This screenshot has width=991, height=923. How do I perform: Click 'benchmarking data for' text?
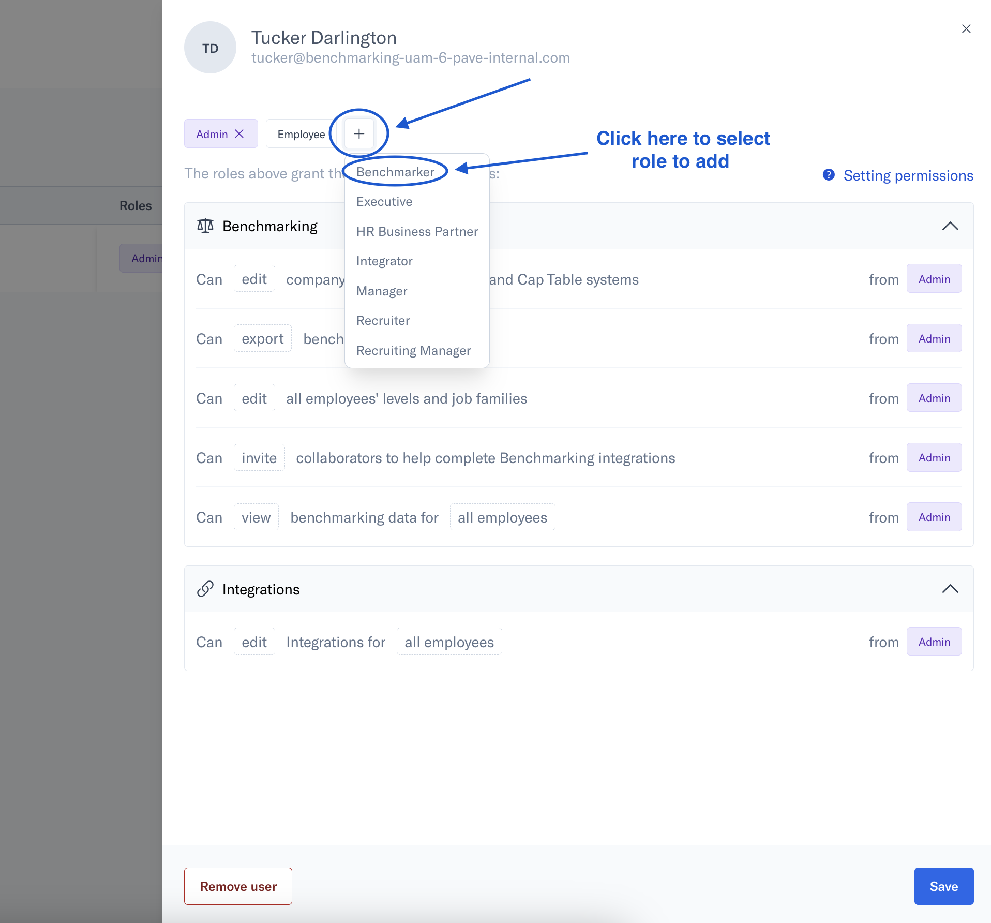click(x=364, y=517)
